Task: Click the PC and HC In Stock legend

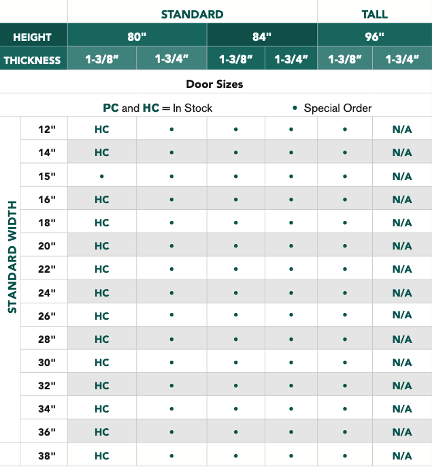Action: [157, 108]
